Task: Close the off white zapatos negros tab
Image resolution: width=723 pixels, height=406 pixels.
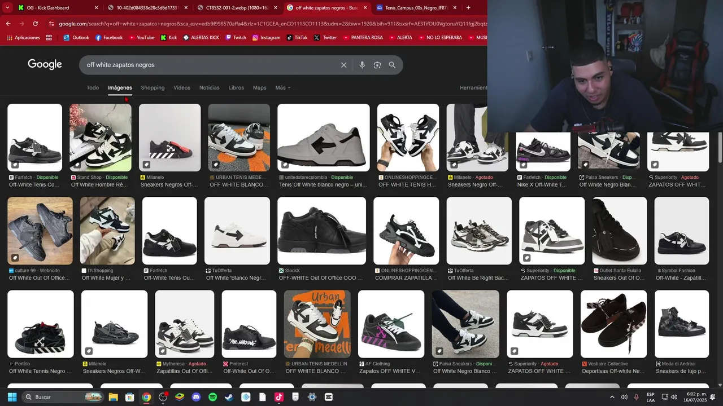Action: [365, 7]
